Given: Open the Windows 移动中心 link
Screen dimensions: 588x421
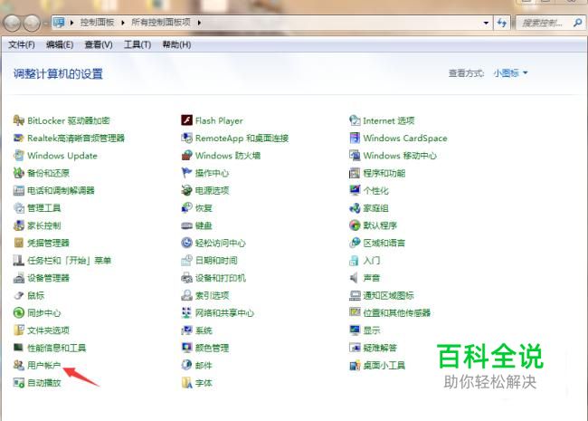Looking at the screenshot, I should [400, 156].
